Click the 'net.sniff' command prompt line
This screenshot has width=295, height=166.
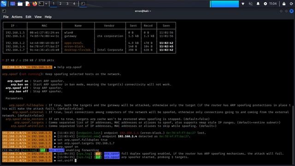65,160
